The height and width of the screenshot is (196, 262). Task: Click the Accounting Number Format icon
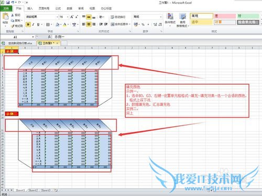tap(136, 25)
